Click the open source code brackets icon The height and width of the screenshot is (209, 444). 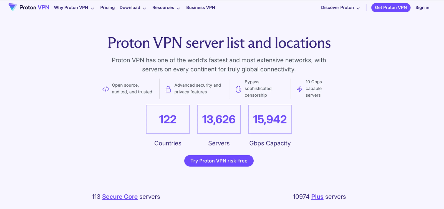106,89
